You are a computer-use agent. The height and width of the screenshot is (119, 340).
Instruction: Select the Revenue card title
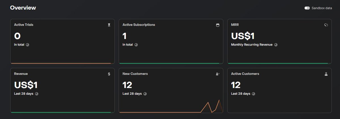coord(21,74)
